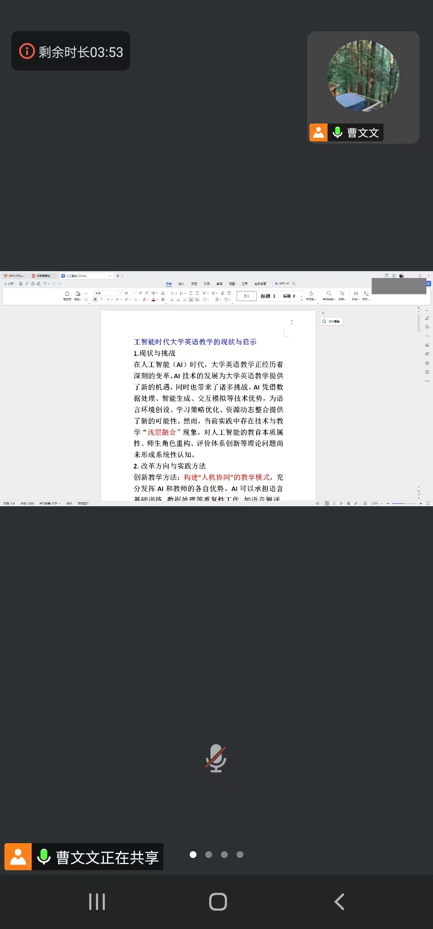433x929 pixels.
Task: Click the Find and Replace magnifier icon
Action: [x=329, y=294]
